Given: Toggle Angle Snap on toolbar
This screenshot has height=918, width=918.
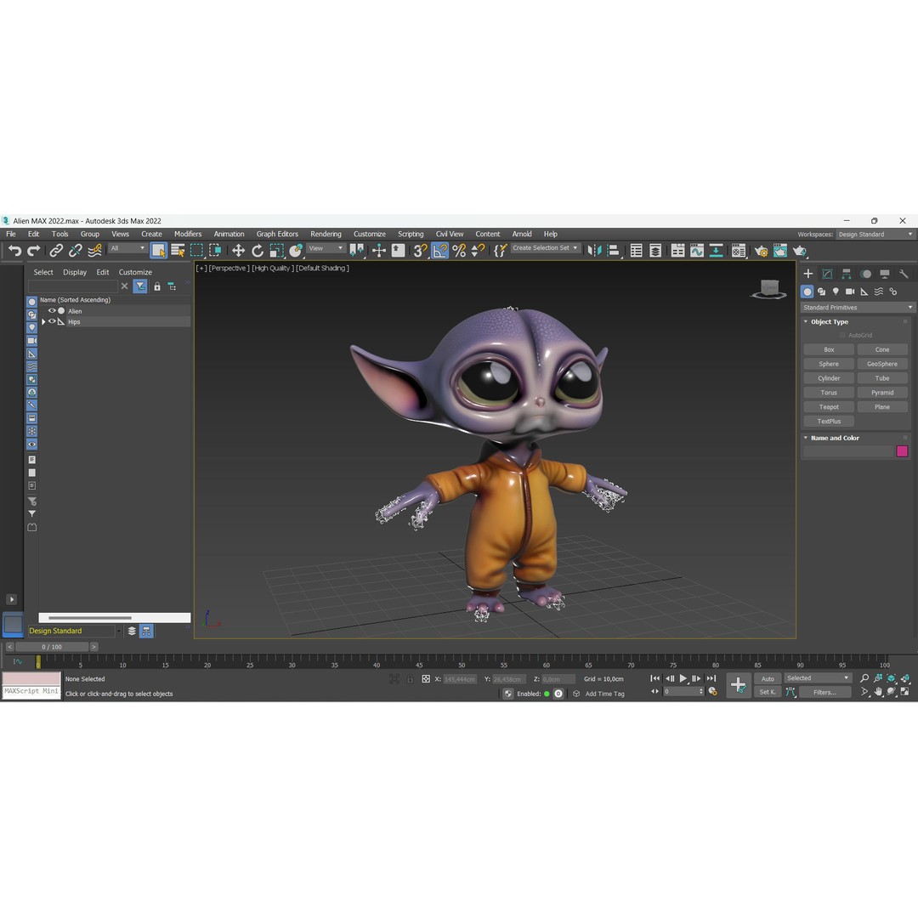Looking at the screenshot, I should [x=440, y=251].
